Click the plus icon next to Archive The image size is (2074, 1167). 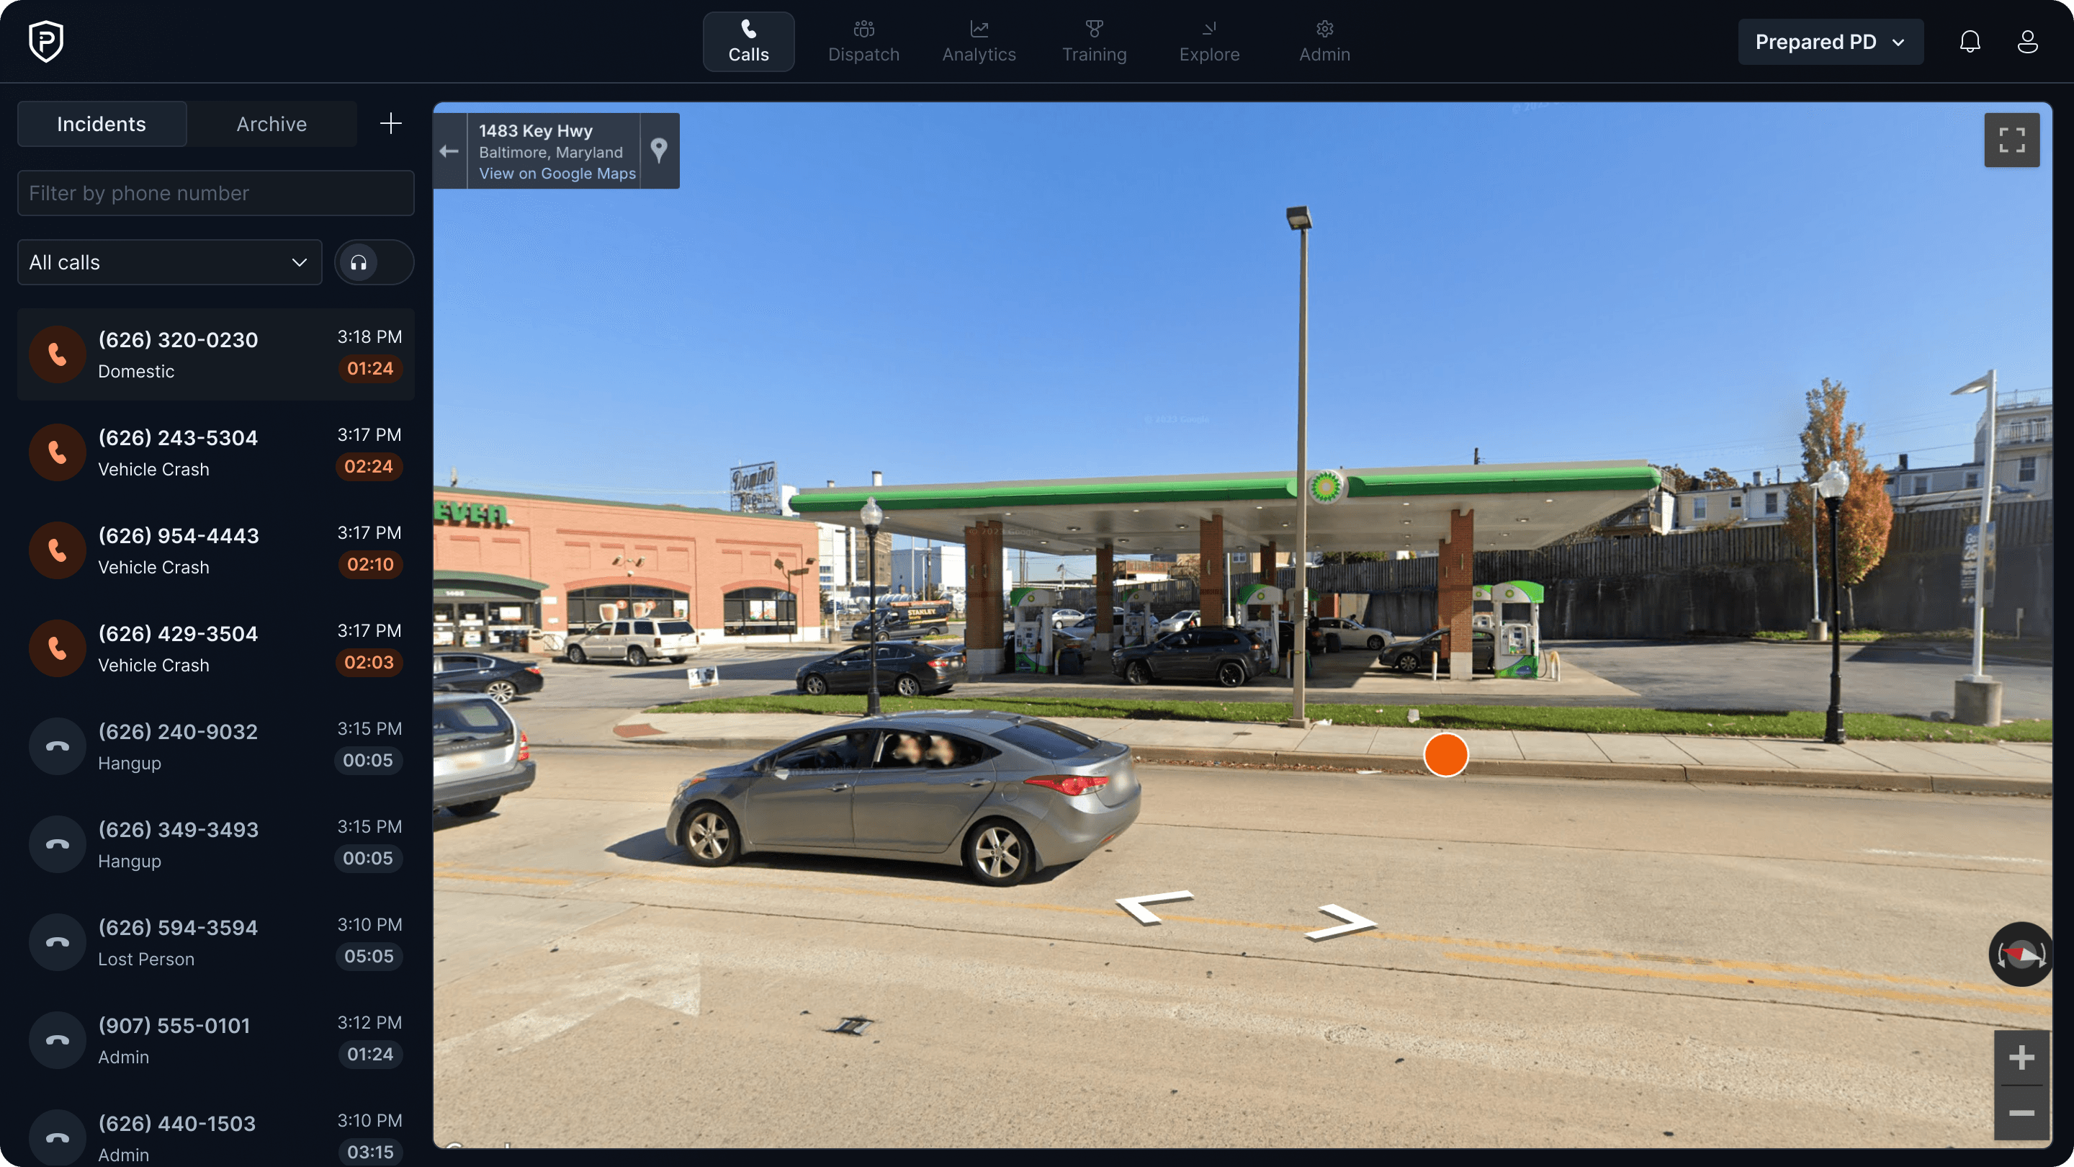click(x=390, y=123)
